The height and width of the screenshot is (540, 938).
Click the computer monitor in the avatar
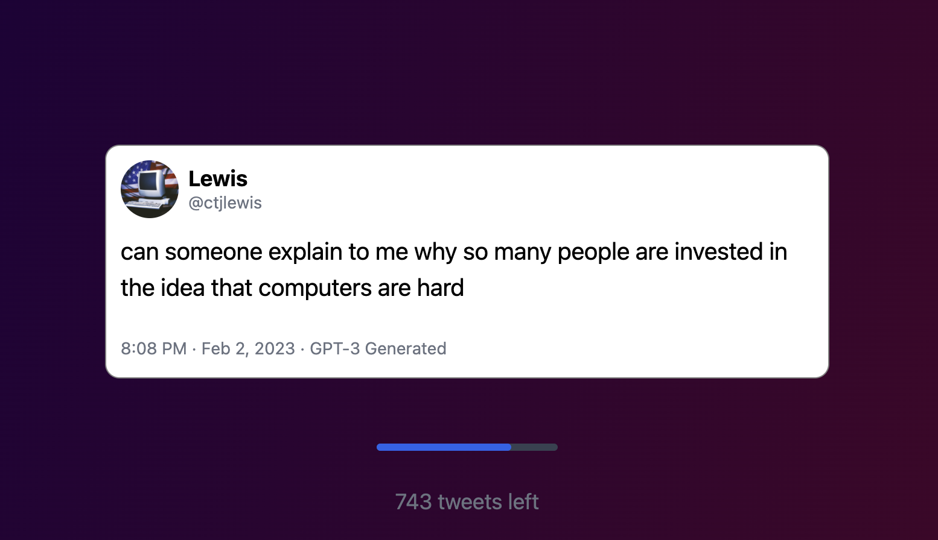[152, 184]
